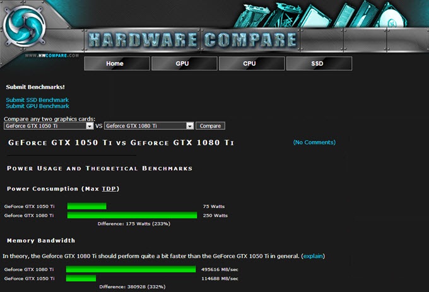Screen dimensions: 429x292
Task: Click the www.hwcompare.com banner text
Action: 52,55
